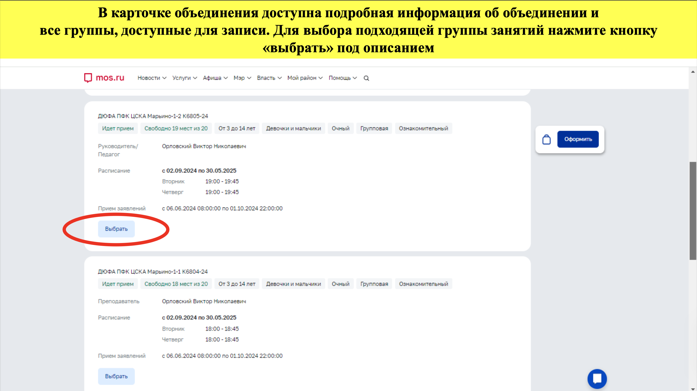Click application period dates in К6805-24 card
Image resolution: width=697 pixels, height=391 pixels.
222,208
